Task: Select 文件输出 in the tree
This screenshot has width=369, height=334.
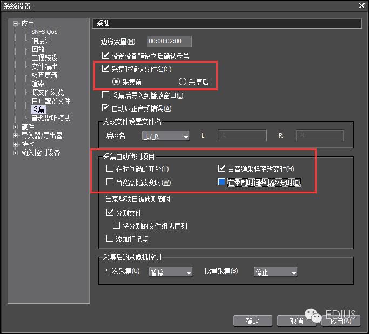Action: coord(44,66)
